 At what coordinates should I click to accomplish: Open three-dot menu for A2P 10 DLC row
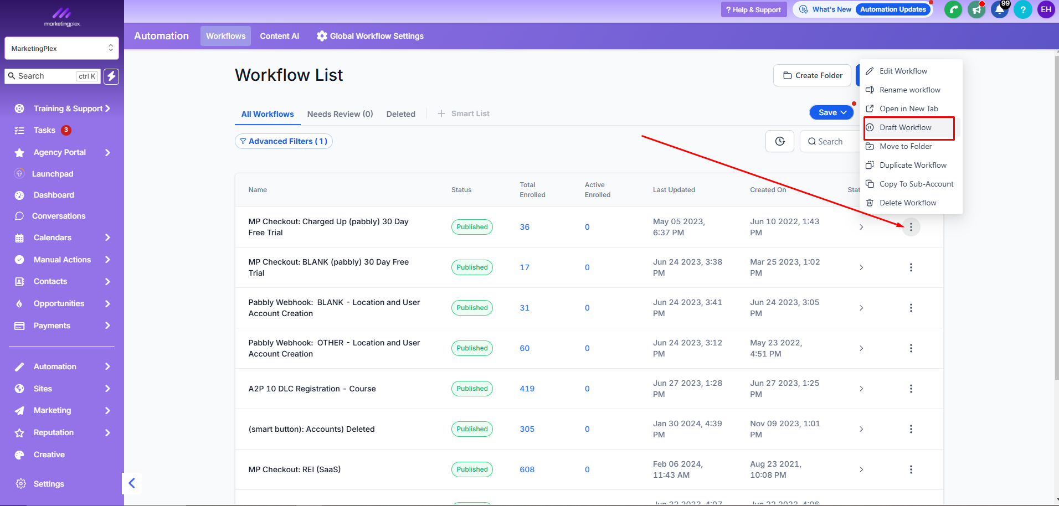coord(911,389)
